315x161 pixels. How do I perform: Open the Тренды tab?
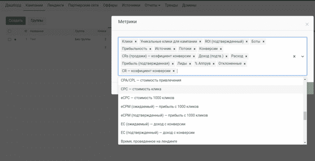click(171, 6)
